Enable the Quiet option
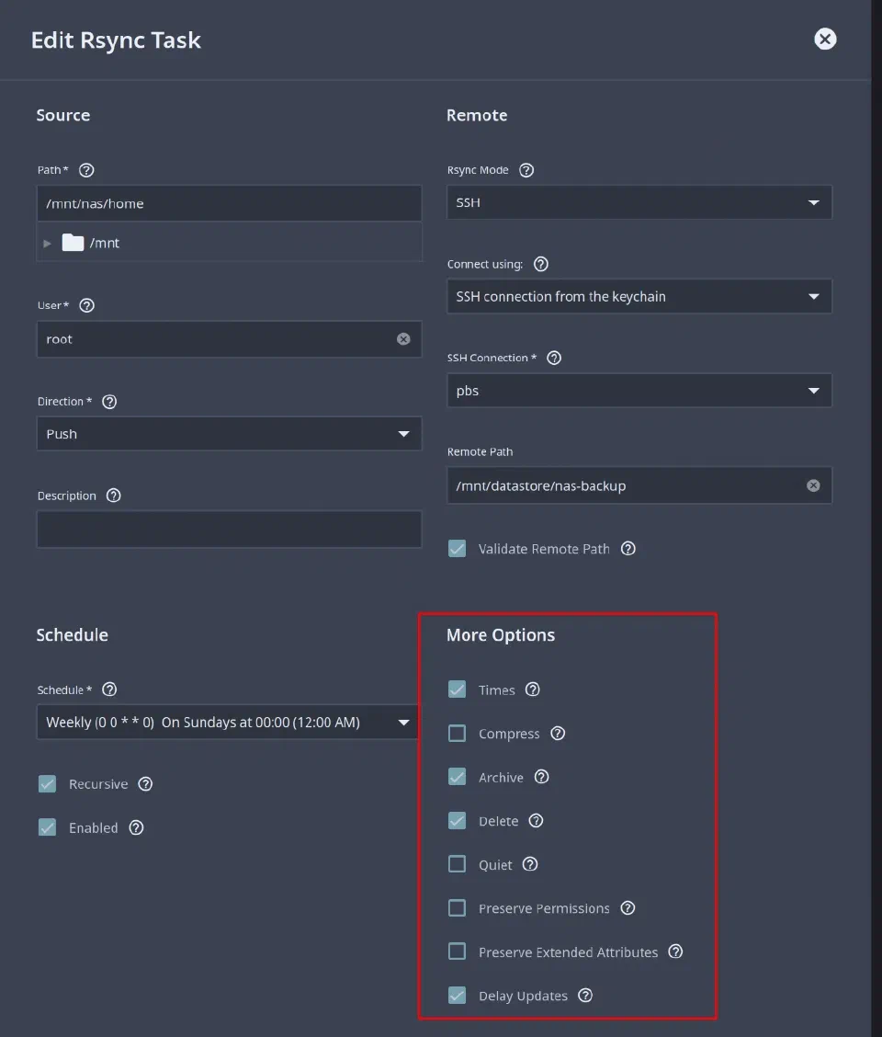The image size is (882, 1037). tap(457, 864)
